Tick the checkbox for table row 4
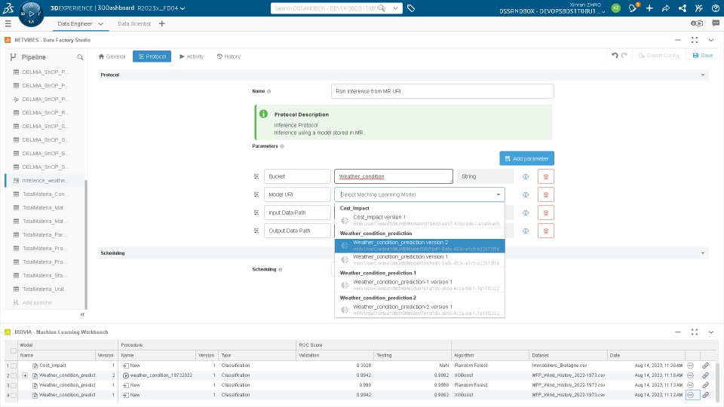The width and height of the screenshot is (724, 407). (14, 395)
